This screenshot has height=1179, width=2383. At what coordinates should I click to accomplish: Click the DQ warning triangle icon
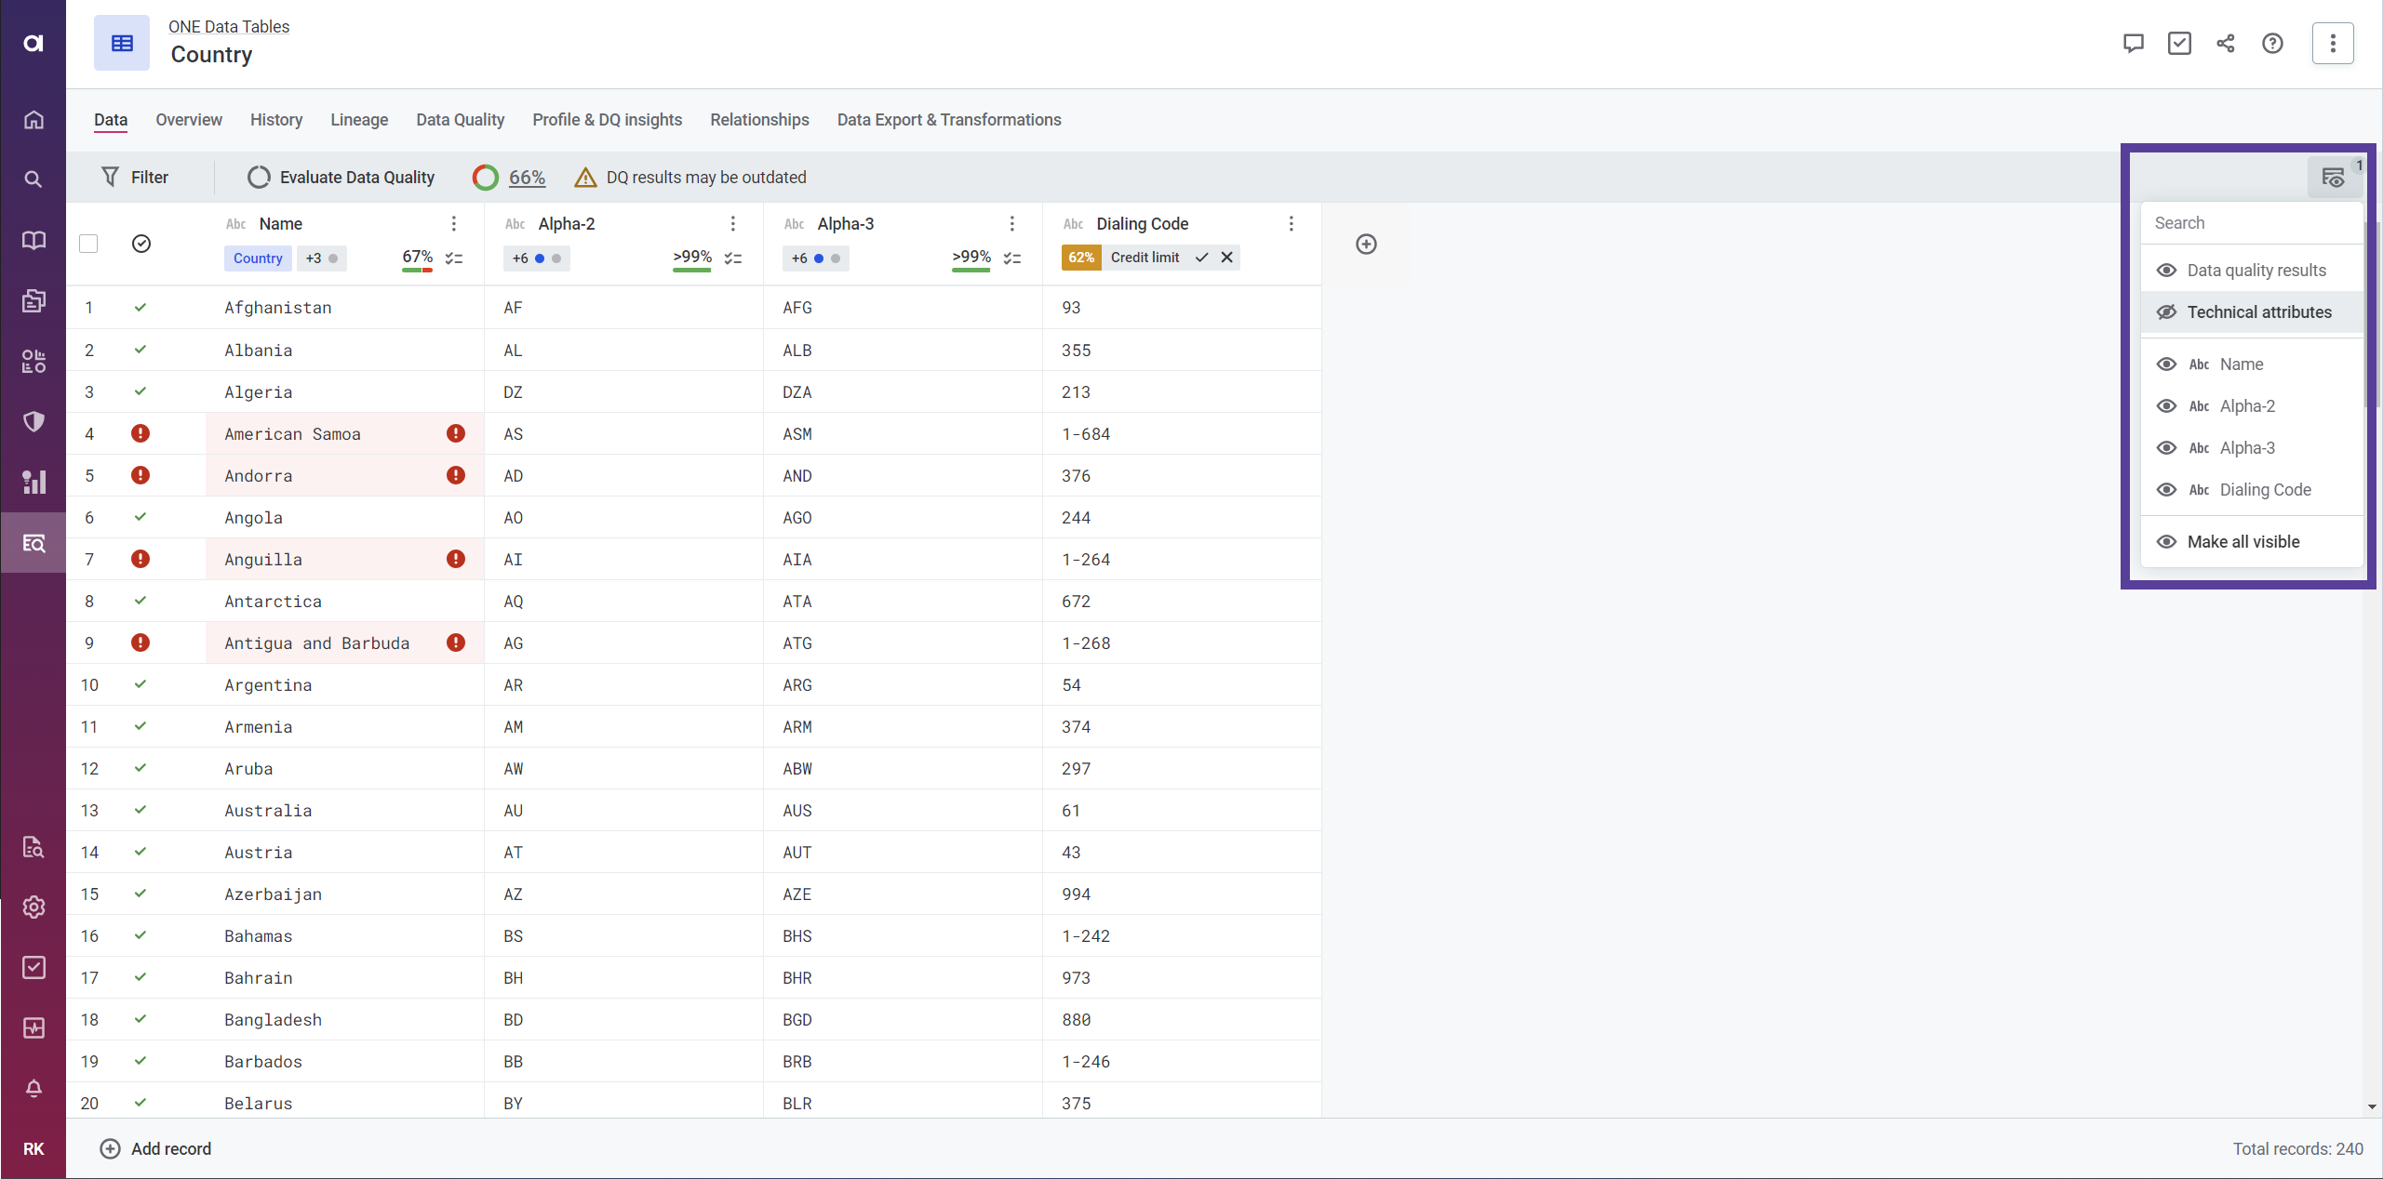583,178
